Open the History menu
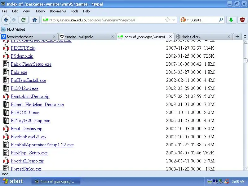Viewport: 248px width, 186px height. [40, 11]
